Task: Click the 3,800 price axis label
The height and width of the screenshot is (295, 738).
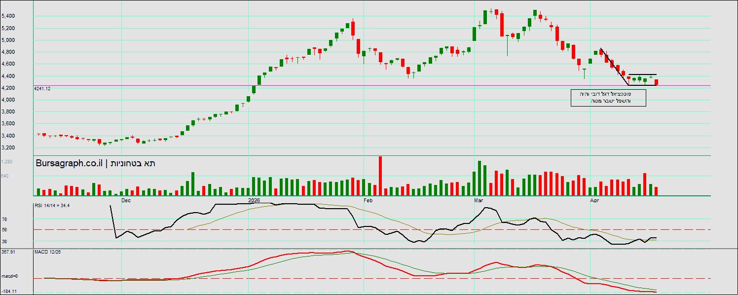Action: coord(8,112)
